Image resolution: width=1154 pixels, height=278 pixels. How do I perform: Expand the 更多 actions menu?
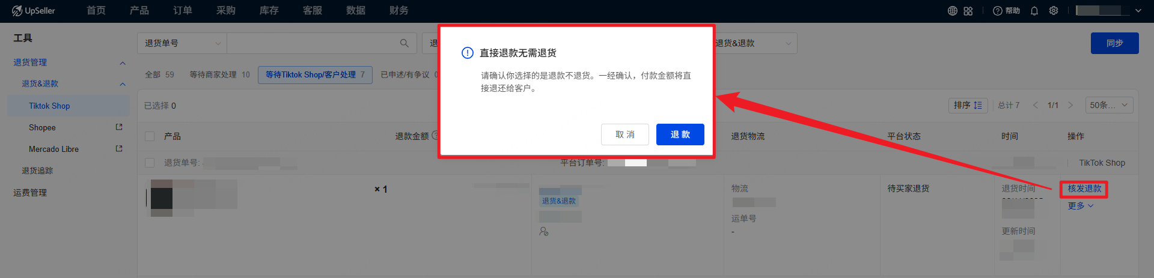[1081, 206]
